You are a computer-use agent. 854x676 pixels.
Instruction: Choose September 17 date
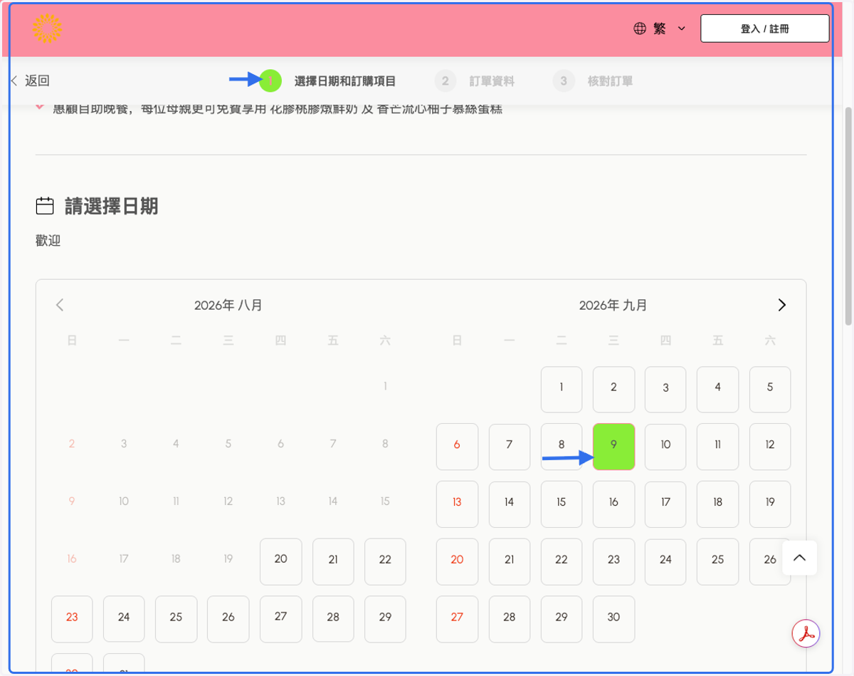point(665,504)
